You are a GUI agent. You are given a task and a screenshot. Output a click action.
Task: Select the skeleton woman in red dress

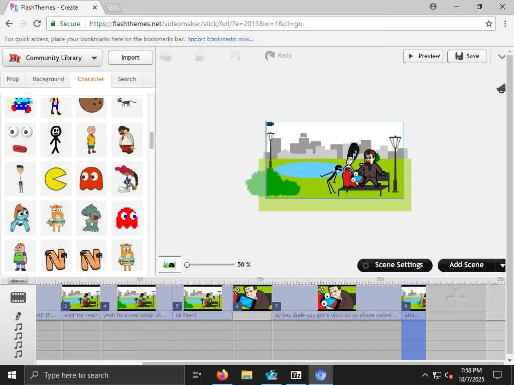pos(351,165)
